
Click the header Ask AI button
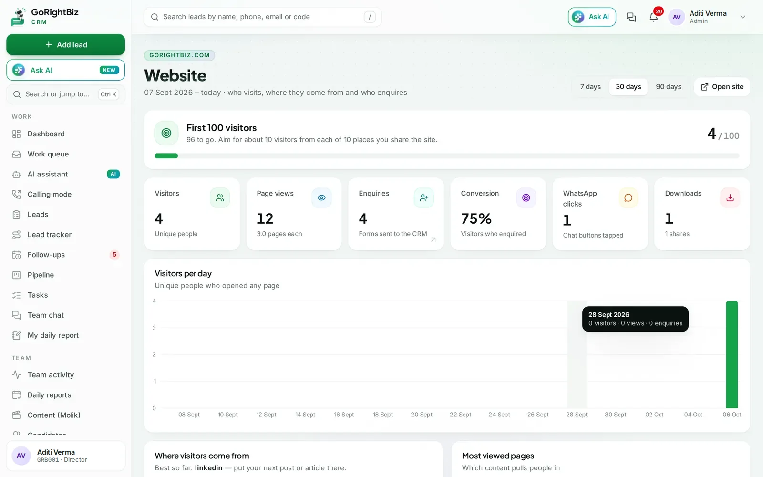point(592,17)
